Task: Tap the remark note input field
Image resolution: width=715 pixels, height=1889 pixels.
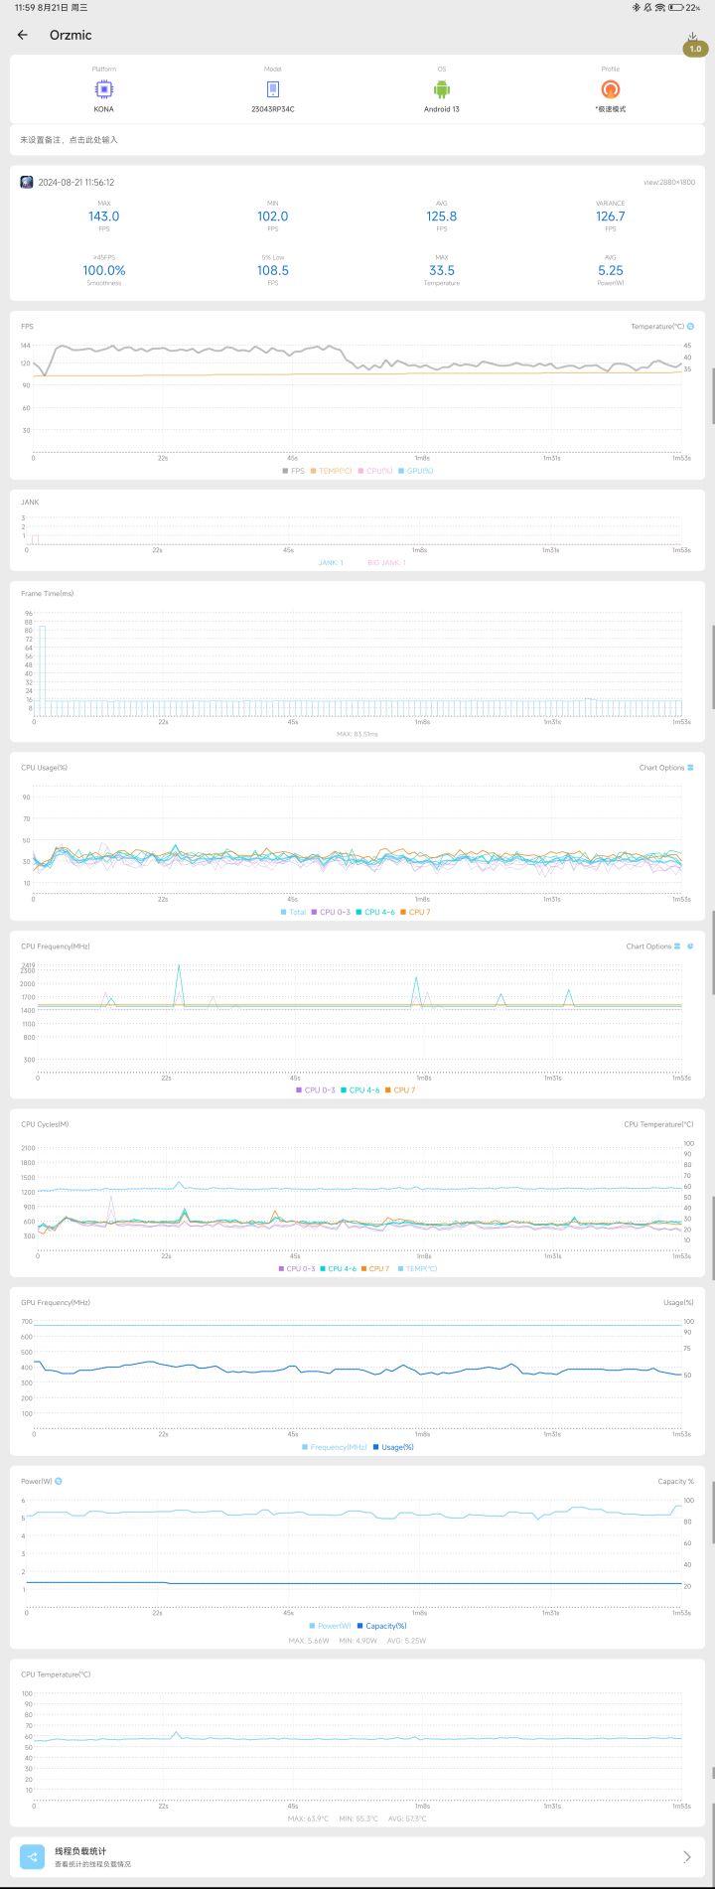Action: coord(357,140)
